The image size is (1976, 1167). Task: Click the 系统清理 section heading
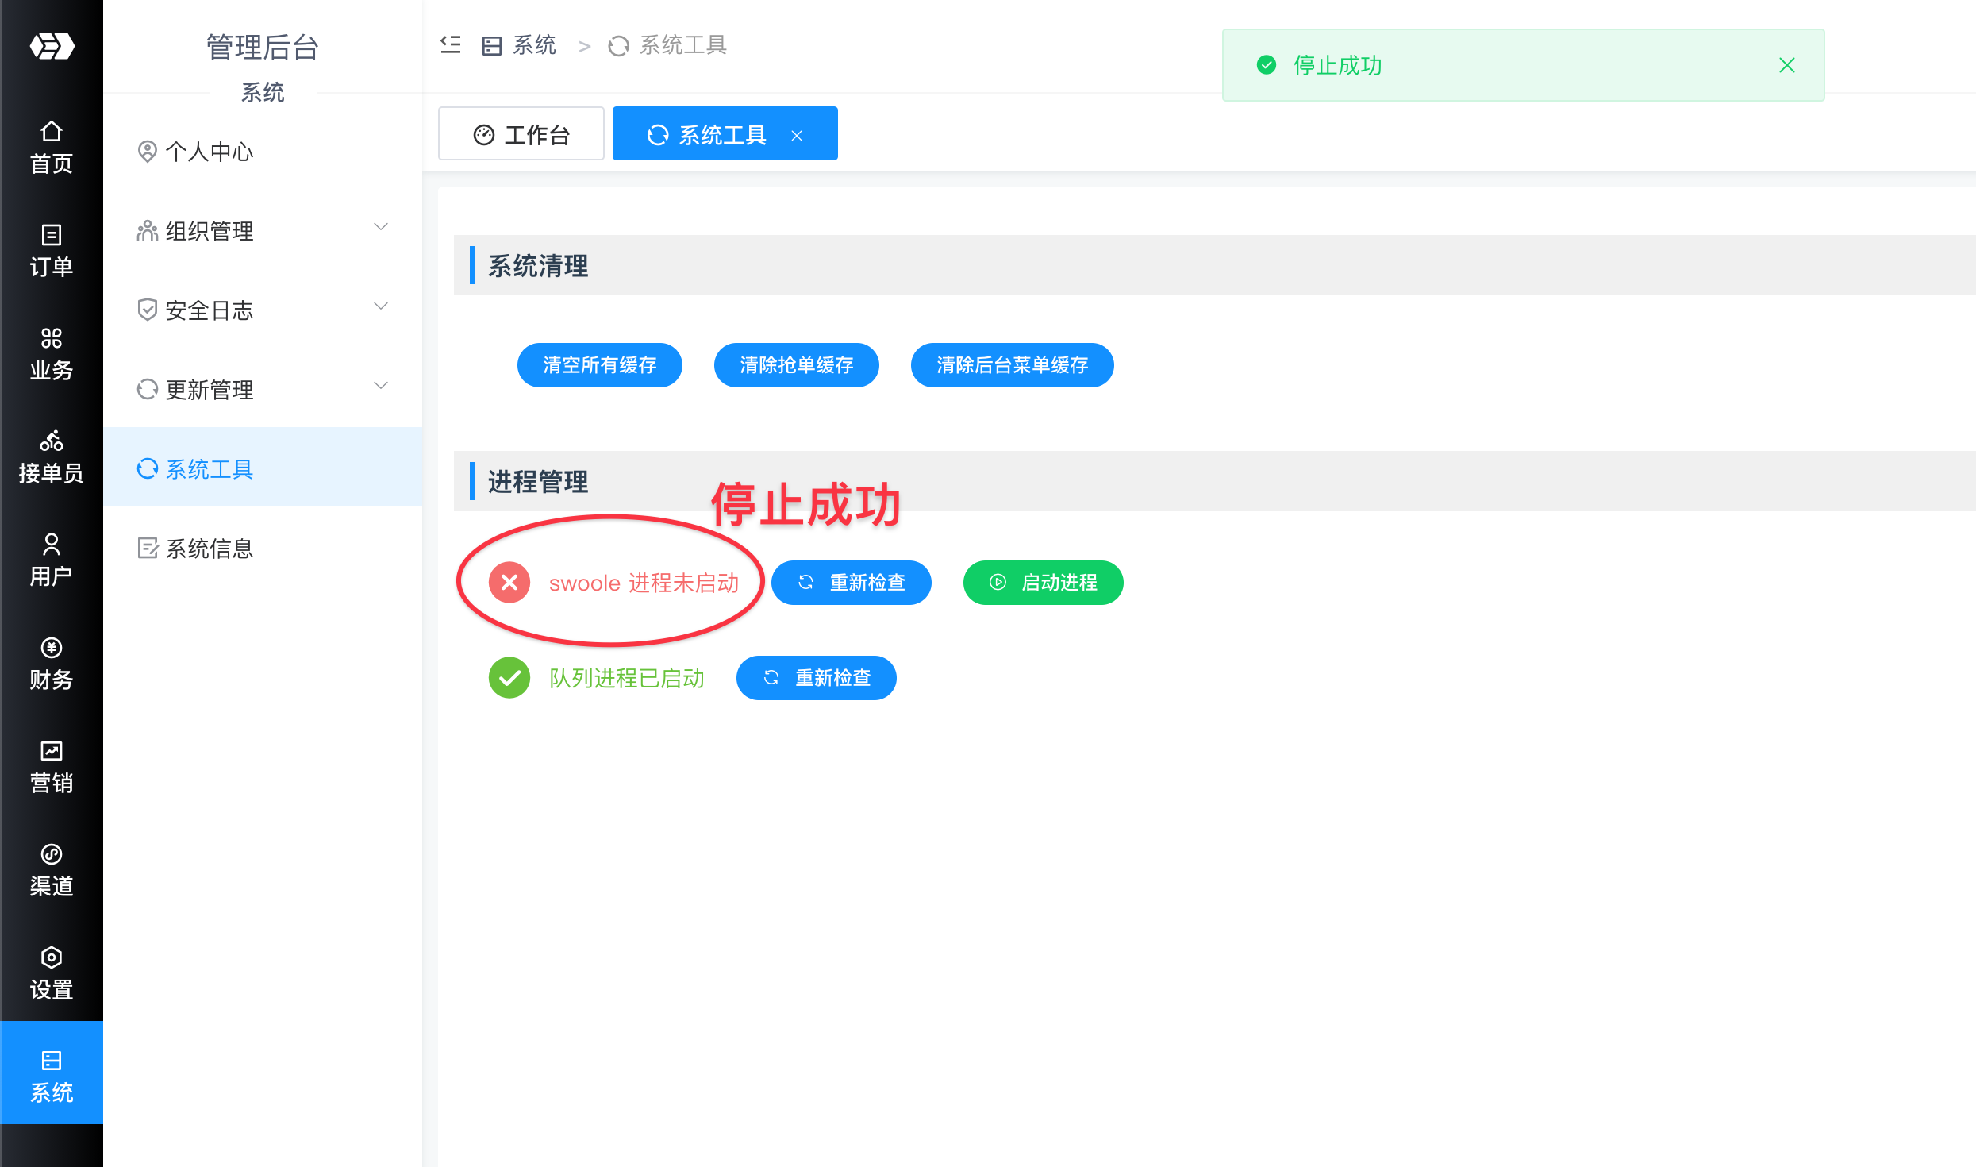[538, 265]
